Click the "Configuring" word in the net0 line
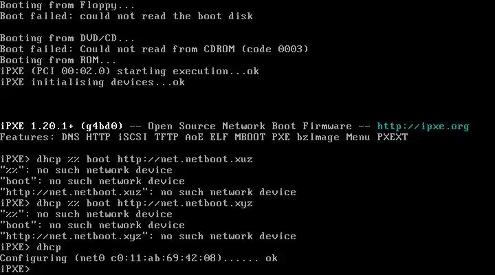This screenshot has width=495, height=275. [x=33, y=258]
